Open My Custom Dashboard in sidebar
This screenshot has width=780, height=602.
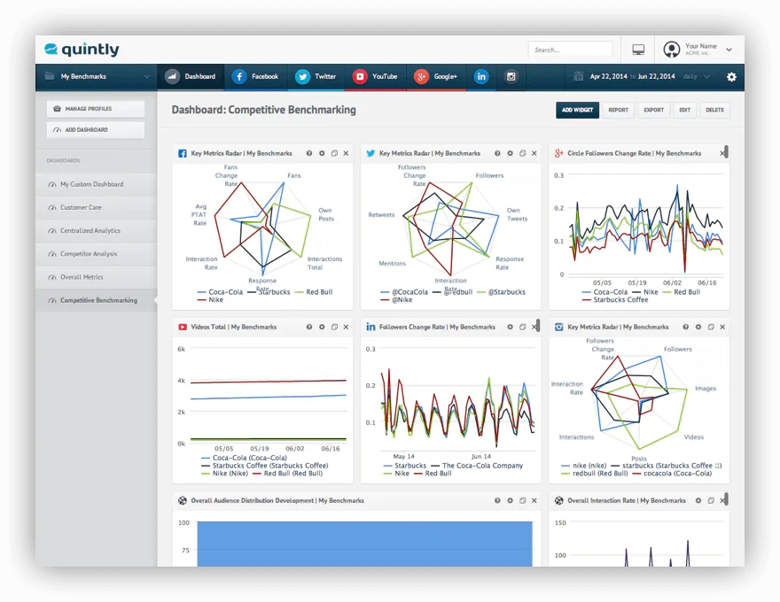(97, 184)
